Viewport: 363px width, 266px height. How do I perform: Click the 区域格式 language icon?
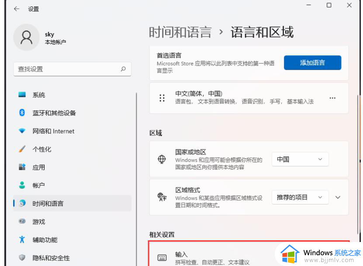[x=162, y=197]
